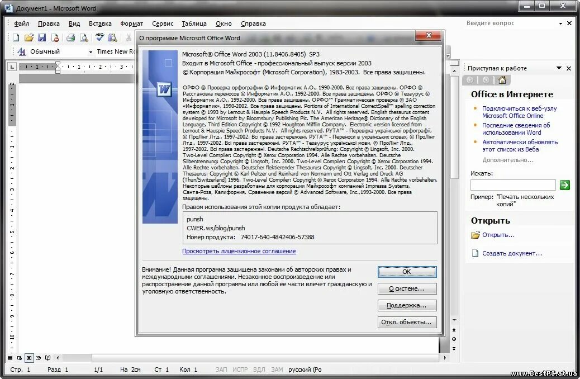
Task: Open the Styles and Formatting AA icon
Action: (x=21, y=51)
